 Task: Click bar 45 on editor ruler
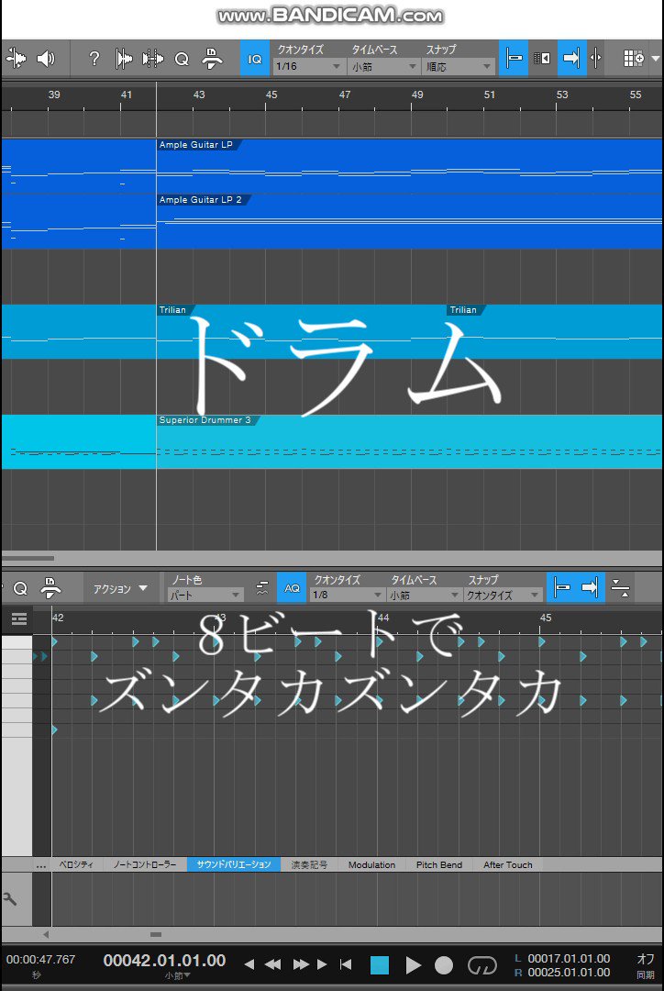tap(546, 618)
